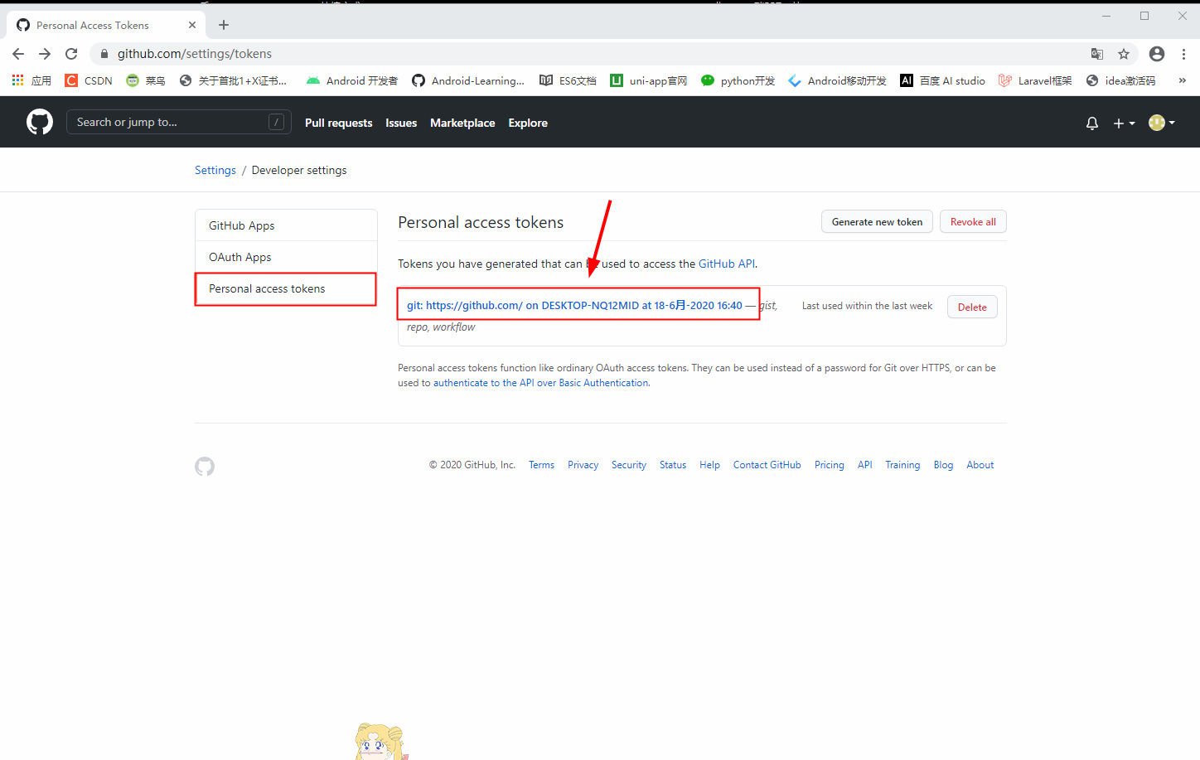Open Privacy footer link

(583, 465)
